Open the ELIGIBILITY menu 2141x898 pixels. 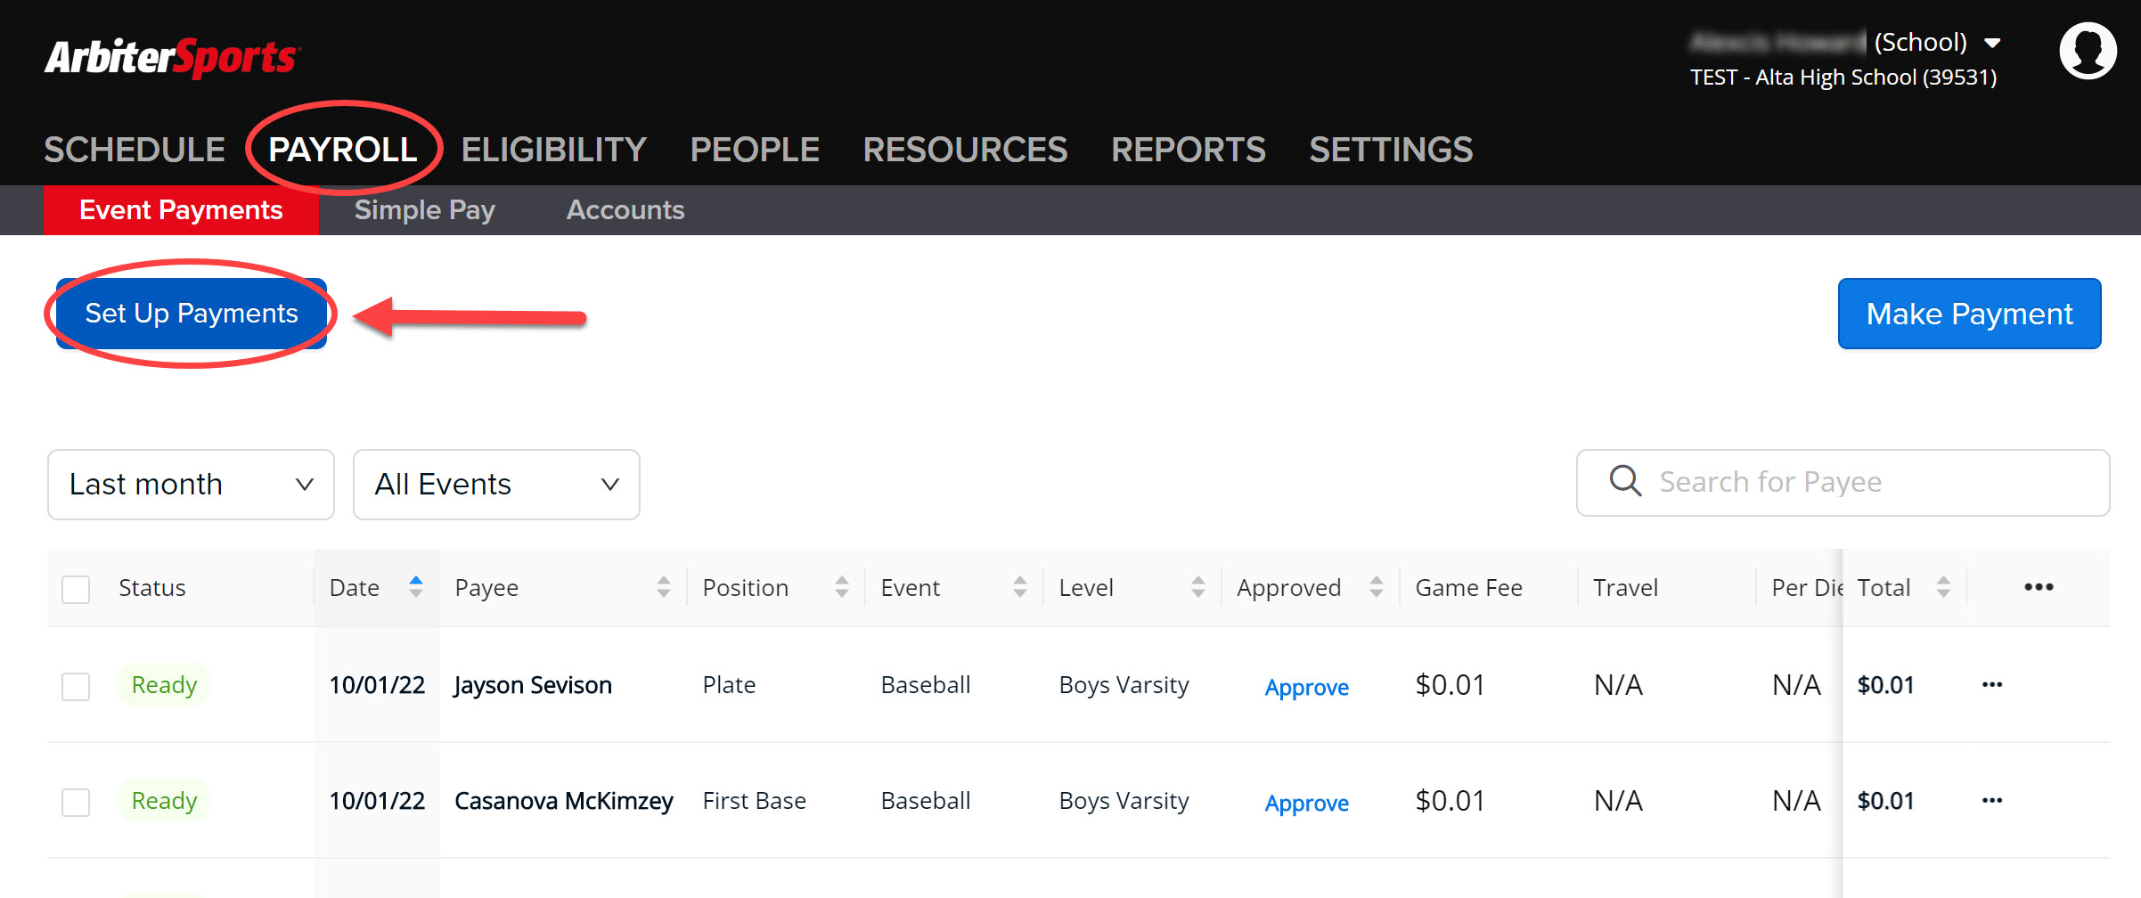coord(553,150)
